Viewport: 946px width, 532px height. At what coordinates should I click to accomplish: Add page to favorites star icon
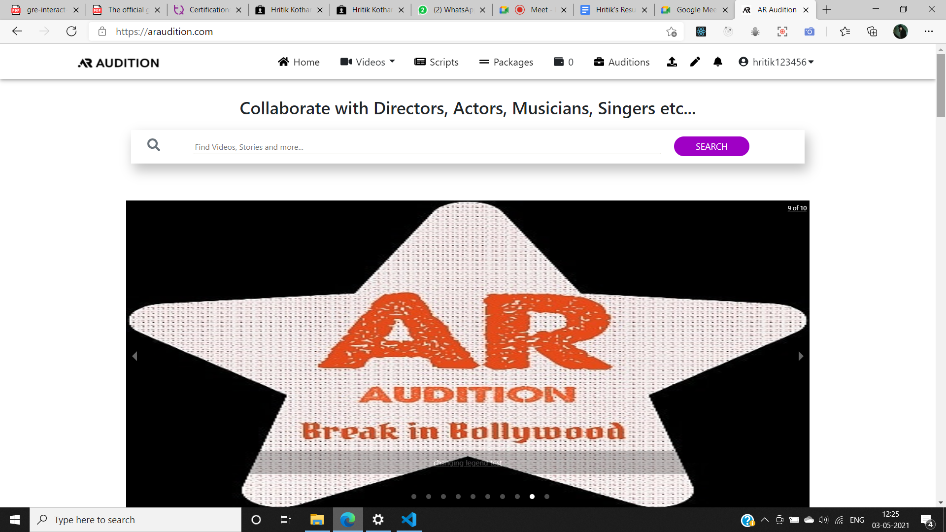[x=671, y=32]
